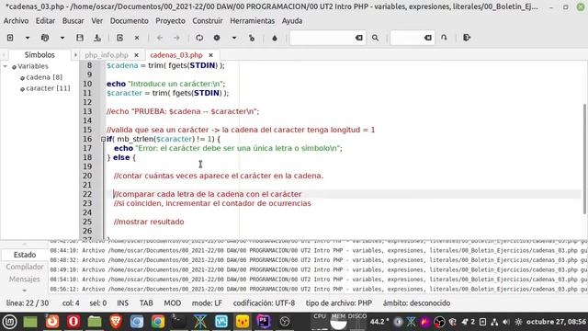Select the cadenas_03.php document tab
This screenshot has height=331, width=588.
(176, 55)
